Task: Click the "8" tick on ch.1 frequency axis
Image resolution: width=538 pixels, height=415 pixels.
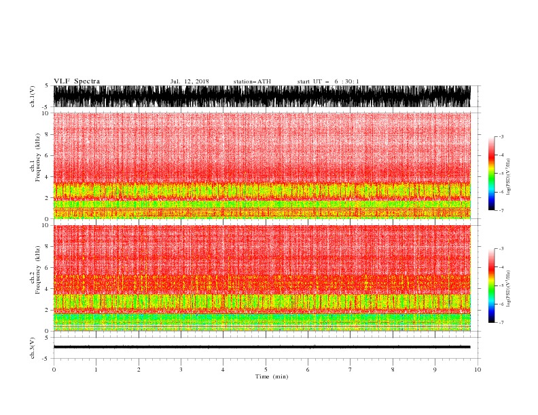Action: 47,134
